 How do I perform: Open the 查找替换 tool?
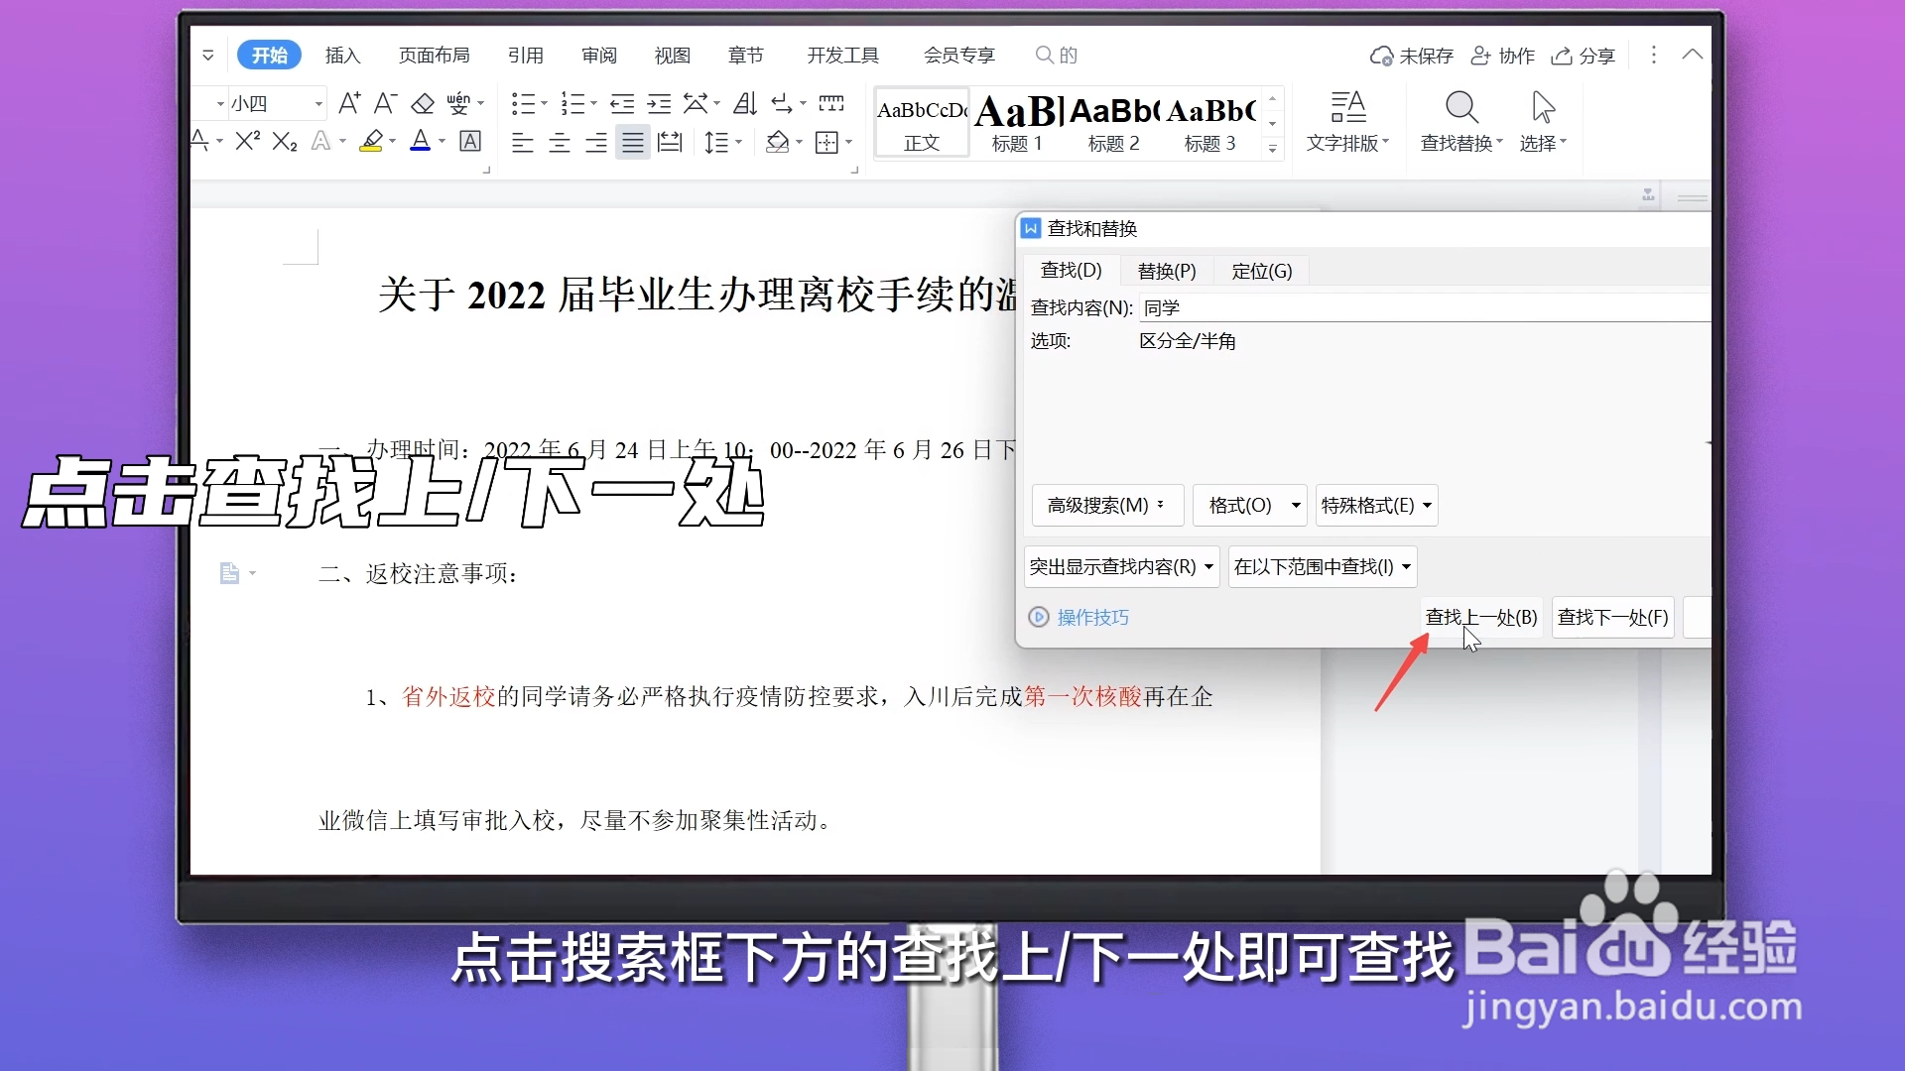pos(1461,123)
